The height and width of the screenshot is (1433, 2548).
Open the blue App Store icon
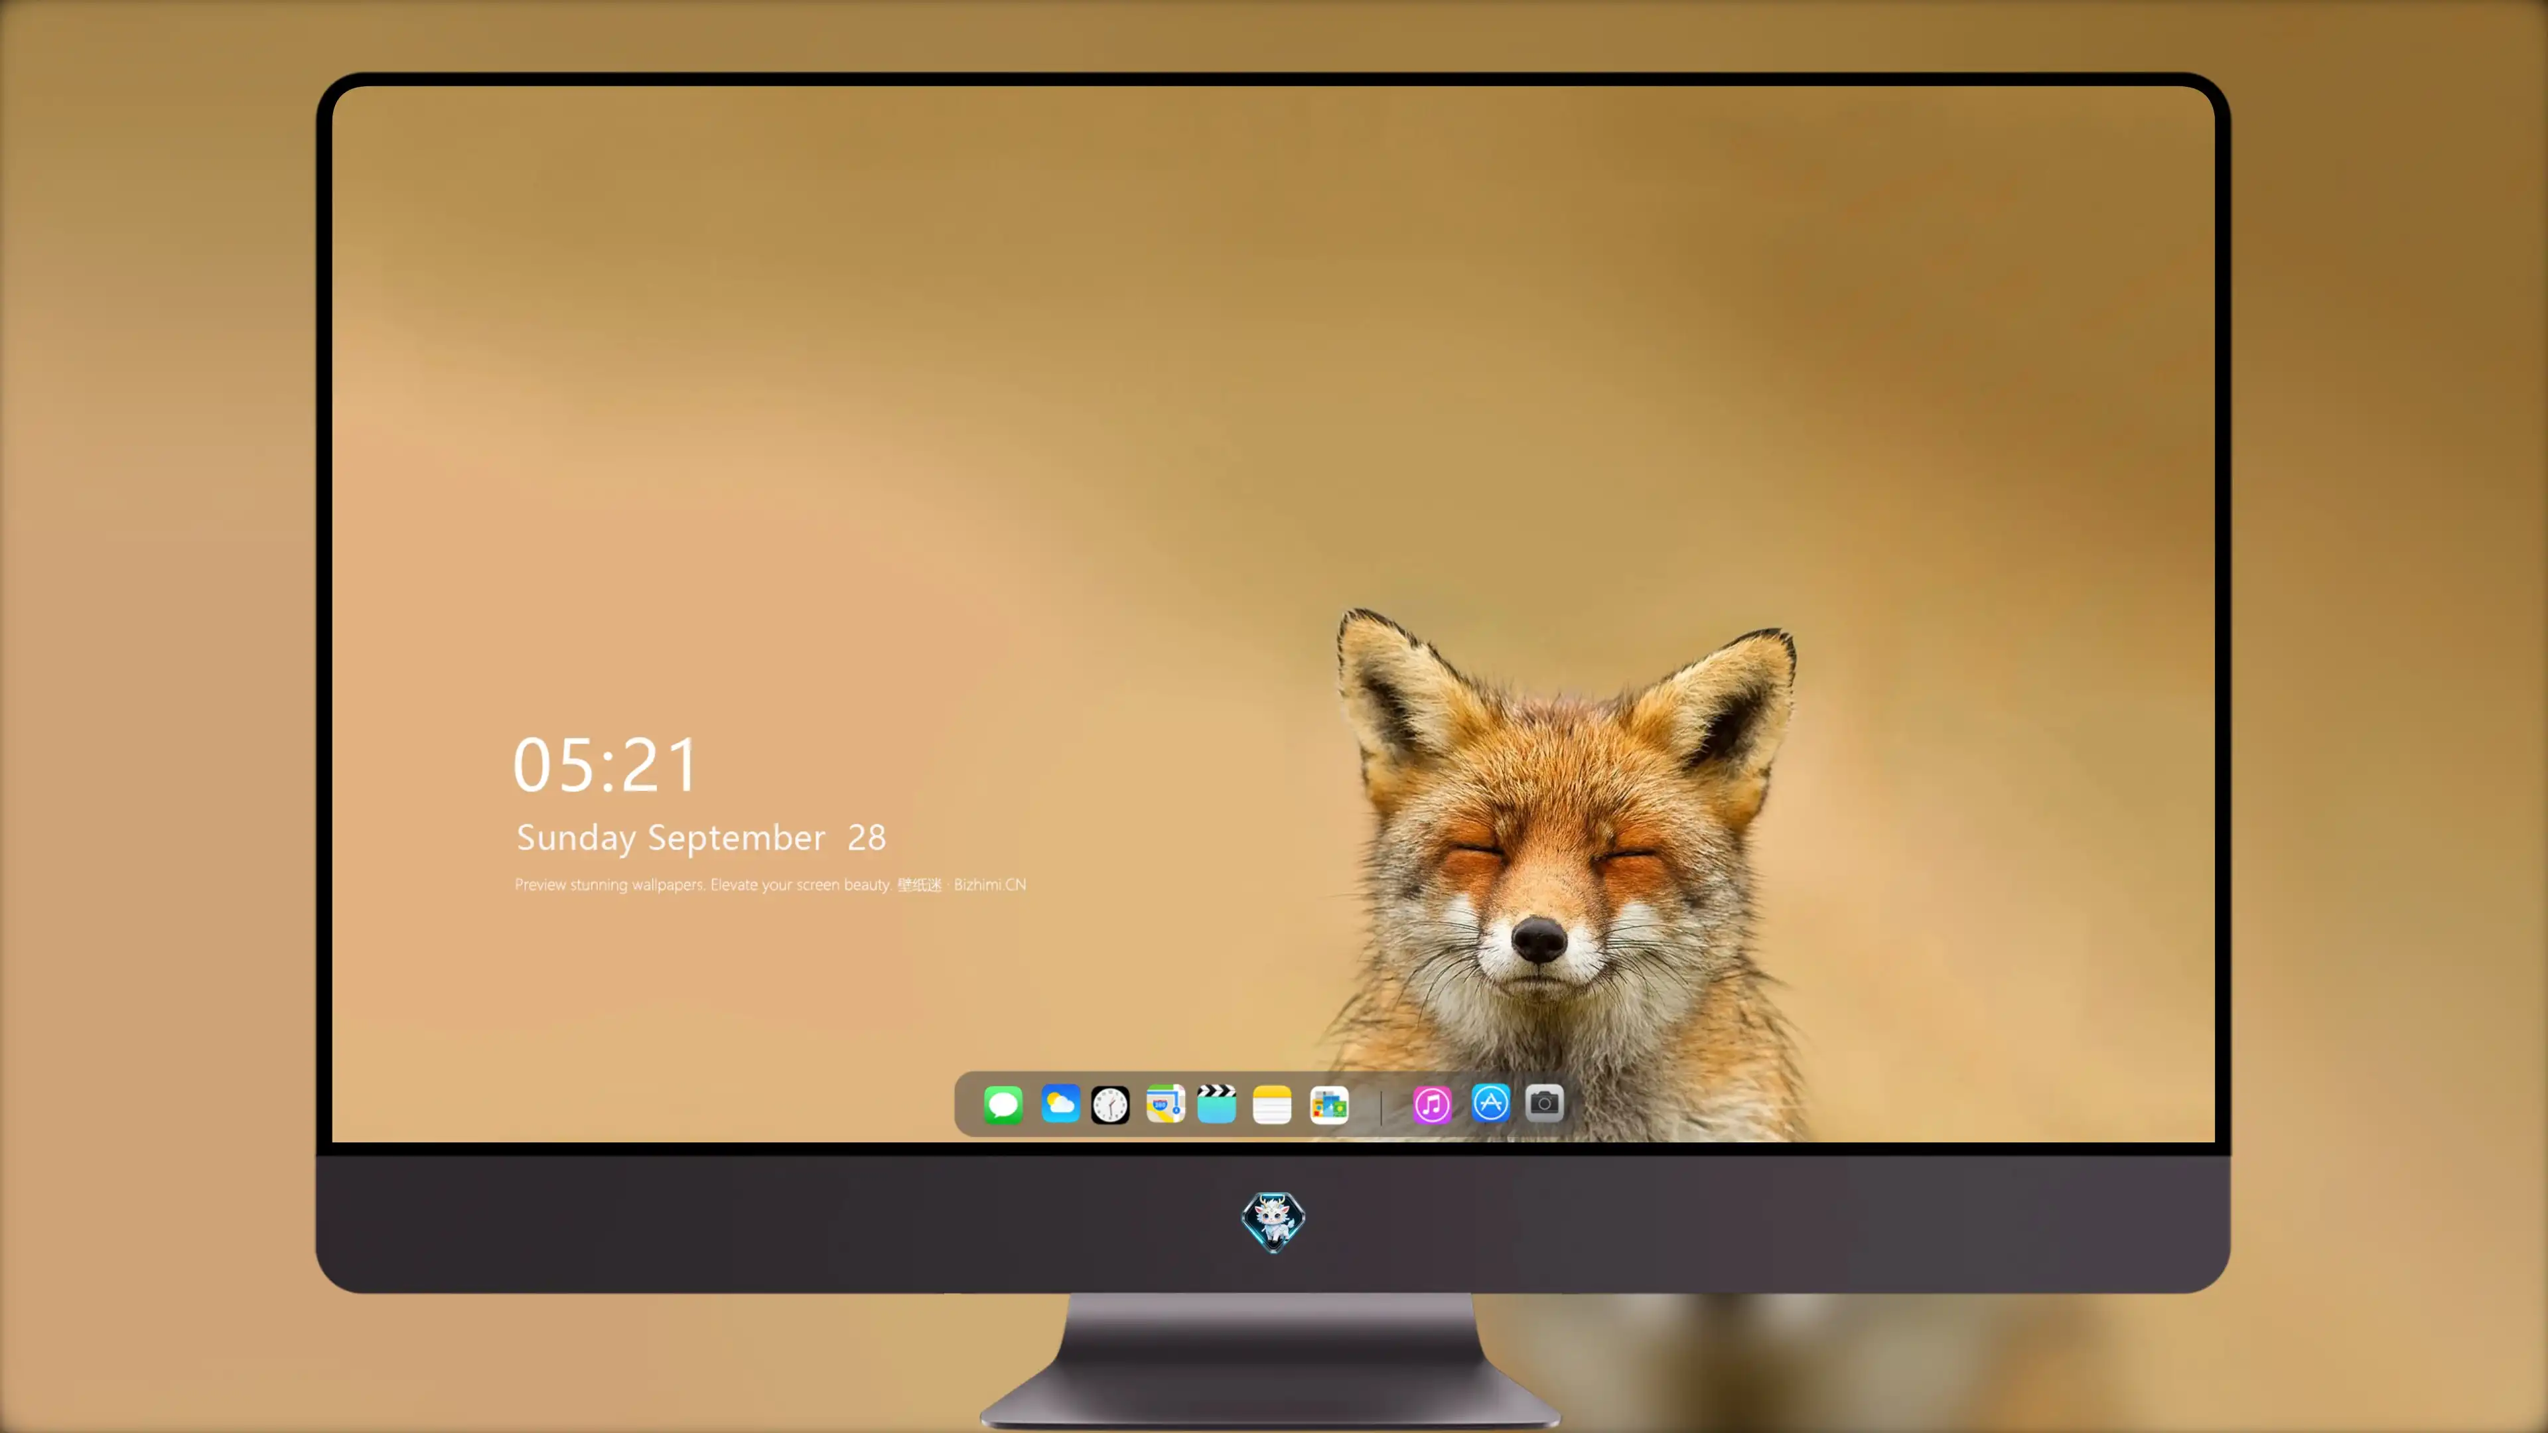[1490, 1103]
